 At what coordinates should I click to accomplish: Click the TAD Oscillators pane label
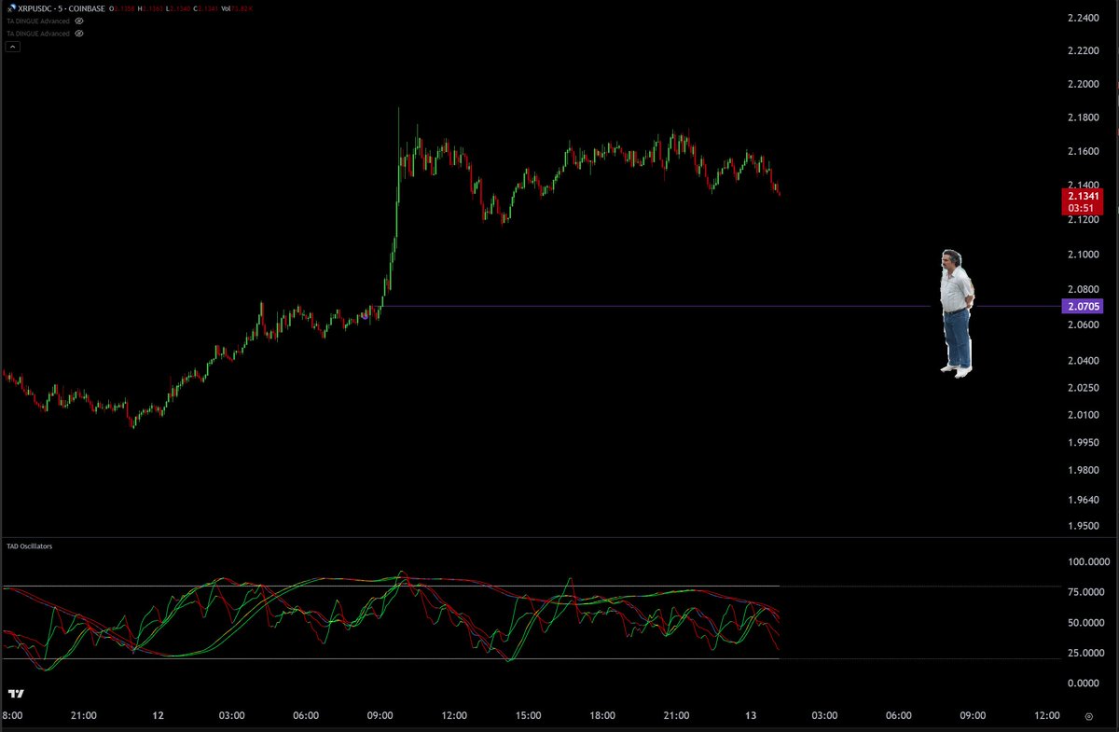click(29, 546)
